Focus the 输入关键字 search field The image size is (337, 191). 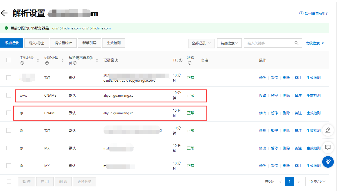click(x=269, y=43)
